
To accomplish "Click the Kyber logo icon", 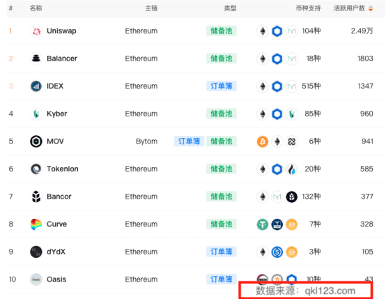I will [x=36, y=114].
